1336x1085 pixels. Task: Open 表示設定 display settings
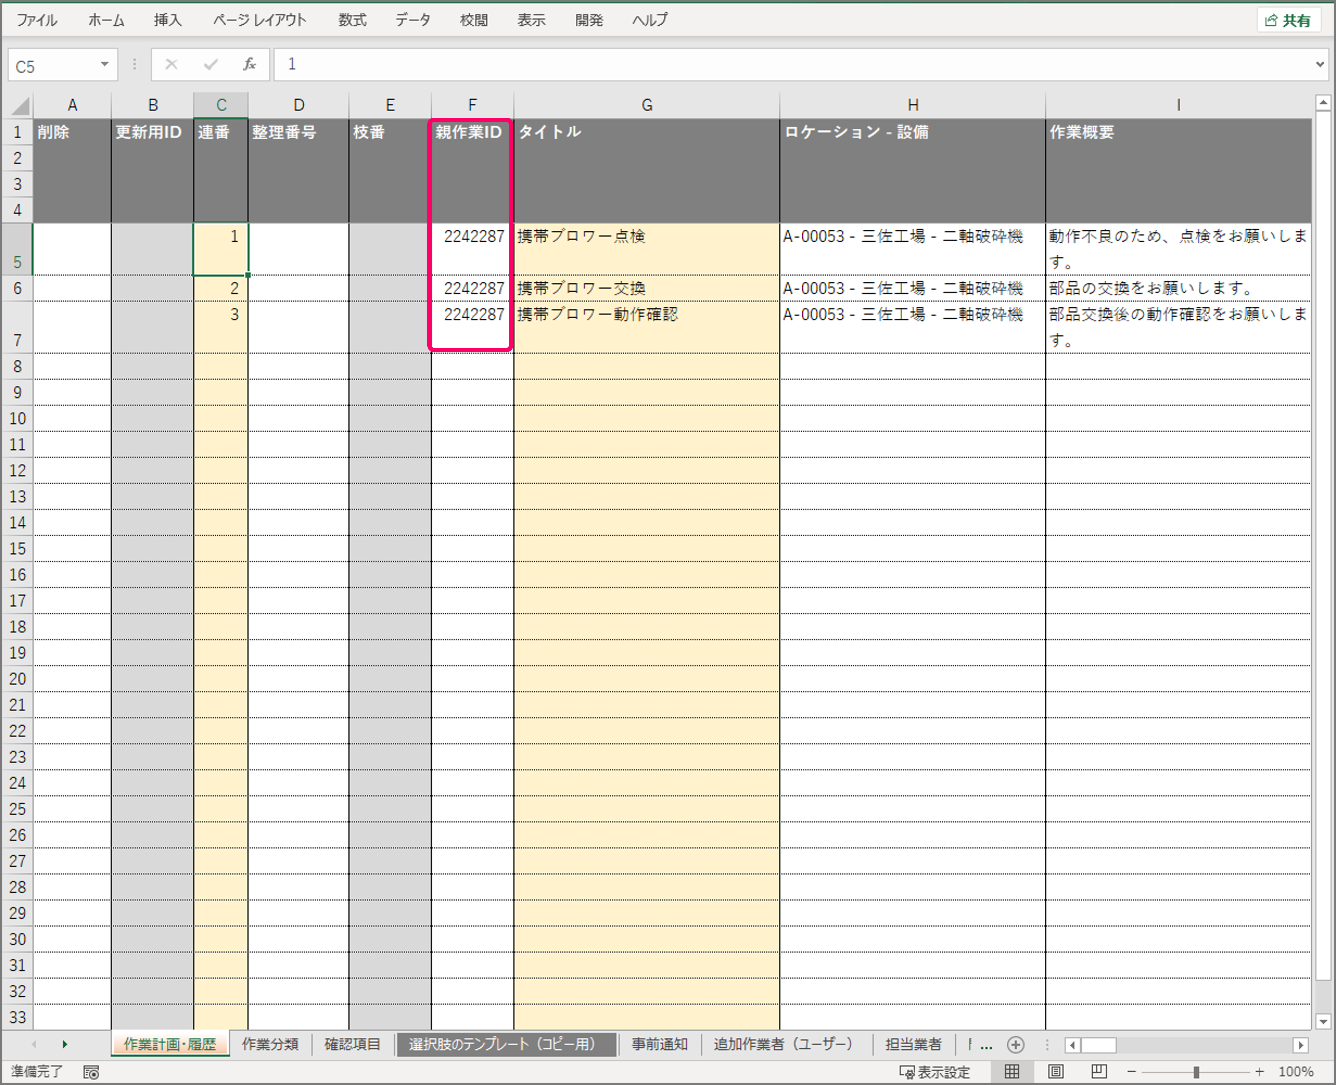click(935, 1072)
